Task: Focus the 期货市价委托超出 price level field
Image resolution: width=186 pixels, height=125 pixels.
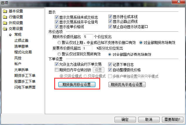Action: coord(88,37)
